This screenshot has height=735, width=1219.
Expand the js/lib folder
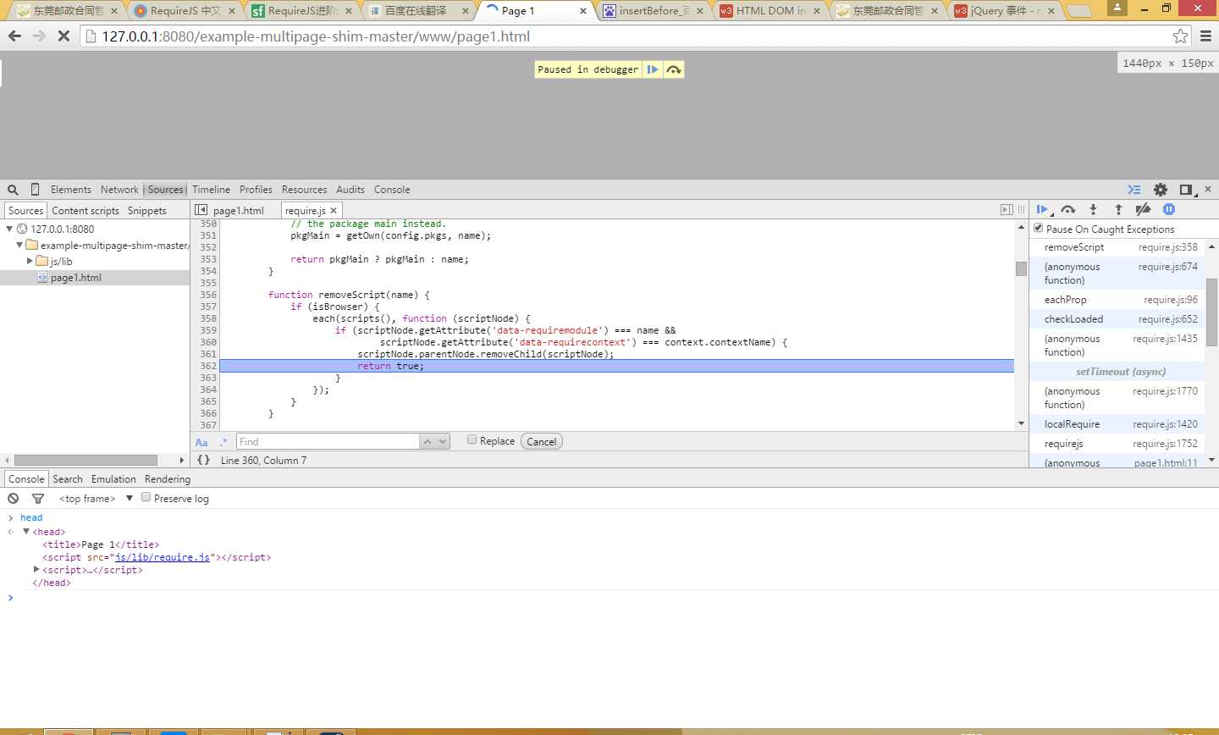click(x=30, y=261)
